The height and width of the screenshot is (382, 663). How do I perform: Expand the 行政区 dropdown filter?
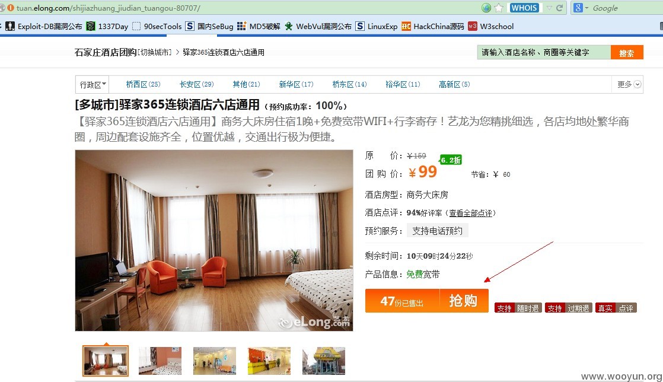click(93, 85)
